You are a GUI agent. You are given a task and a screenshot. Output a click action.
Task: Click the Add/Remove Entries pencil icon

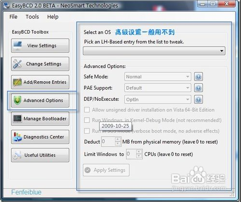[17, 82]
